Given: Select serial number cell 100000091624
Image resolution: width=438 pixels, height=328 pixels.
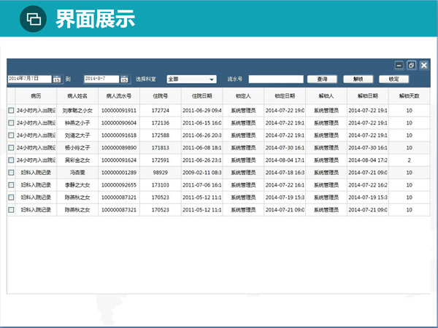Looking at the screenshot, I should coord(119,160).
